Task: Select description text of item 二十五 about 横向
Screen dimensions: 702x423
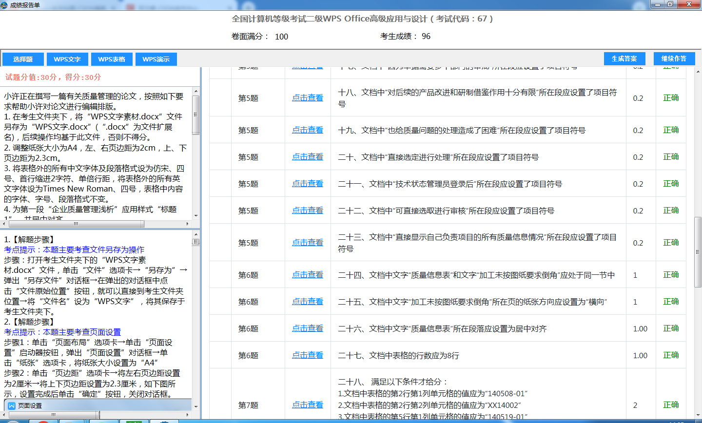Action: coord(472,302)
